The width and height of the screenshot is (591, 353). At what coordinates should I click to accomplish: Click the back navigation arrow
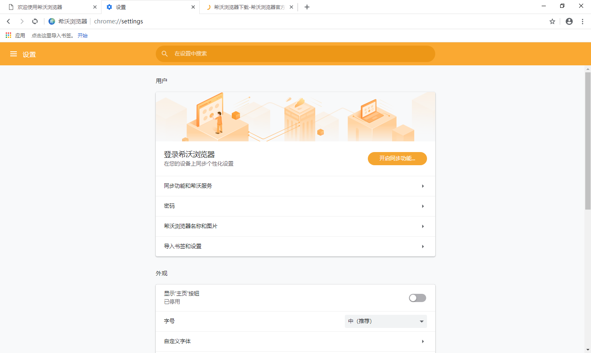click(x=8, y=21)
